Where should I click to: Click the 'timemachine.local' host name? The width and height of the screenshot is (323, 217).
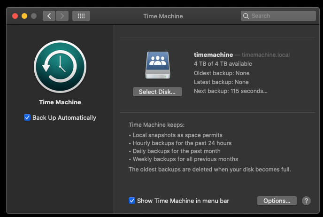pos(266,55)
